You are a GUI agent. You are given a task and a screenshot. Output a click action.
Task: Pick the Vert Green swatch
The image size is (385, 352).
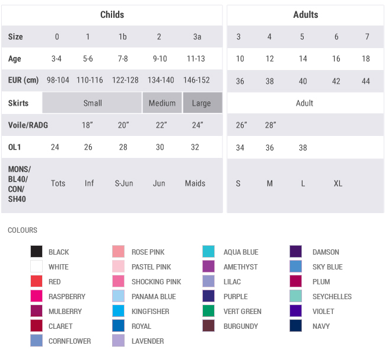tap(208, 311)
